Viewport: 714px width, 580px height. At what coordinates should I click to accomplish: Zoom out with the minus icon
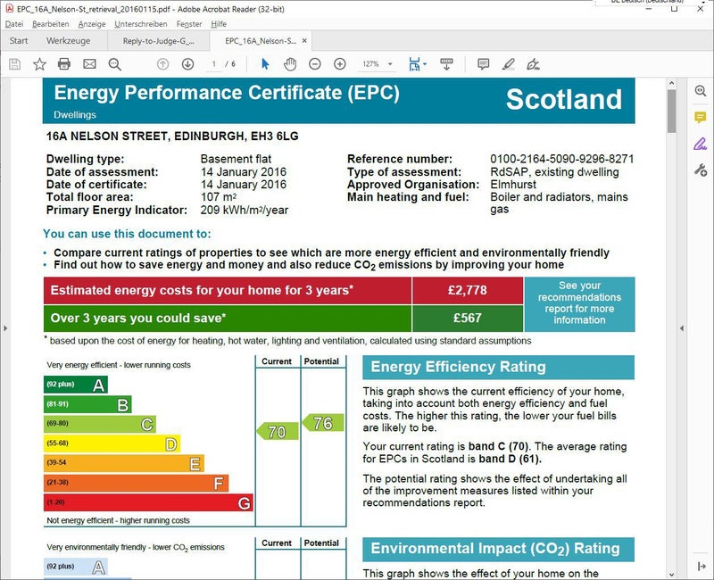point(315,64)
